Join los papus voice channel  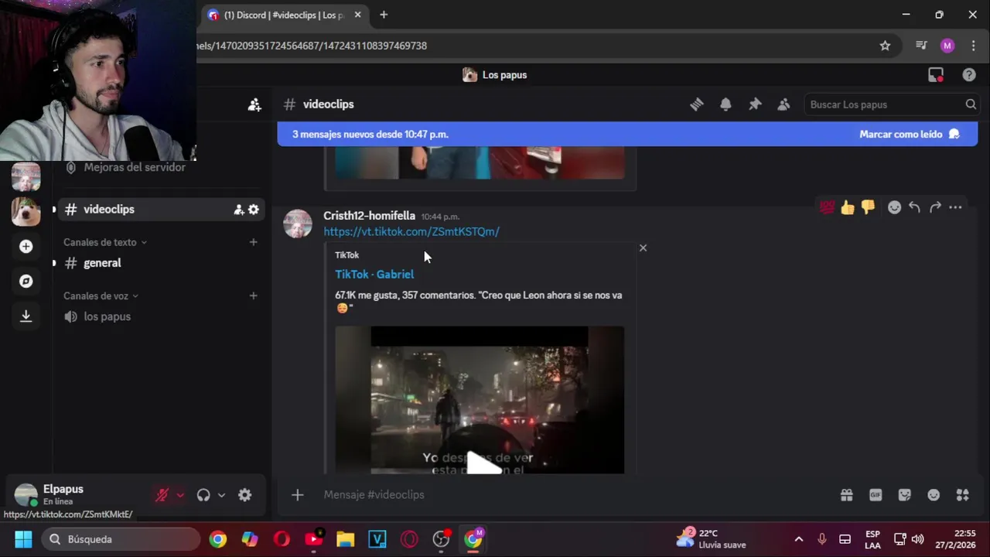[161, 316]
